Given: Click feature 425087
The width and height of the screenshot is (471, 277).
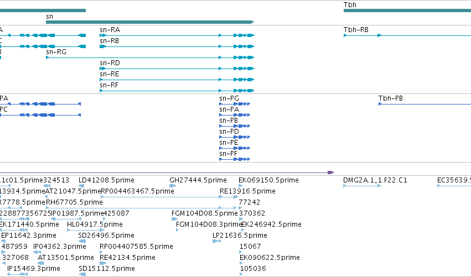Looking at the screenshot, I should (116, 213).
